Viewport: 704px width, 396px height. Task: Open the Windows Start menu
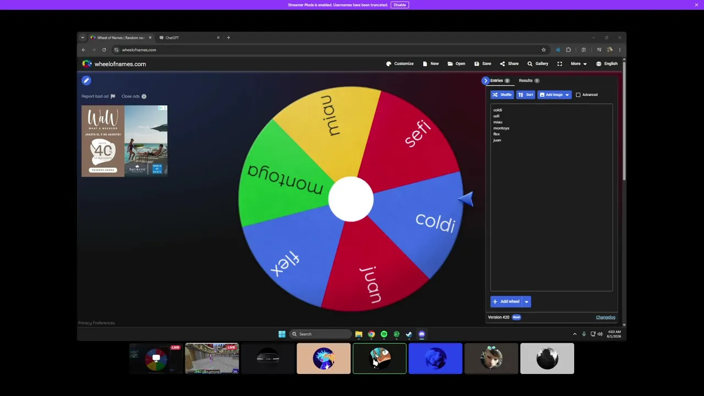tap(282, 334)
